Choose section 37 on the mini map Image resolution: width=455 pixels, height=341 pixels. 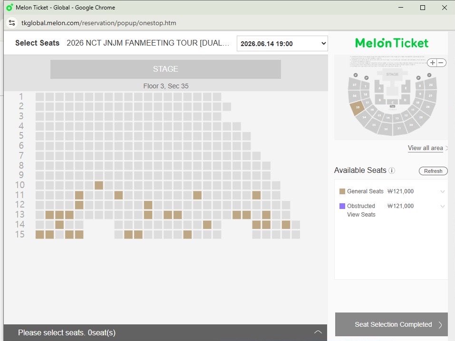(x=354, y=85)
